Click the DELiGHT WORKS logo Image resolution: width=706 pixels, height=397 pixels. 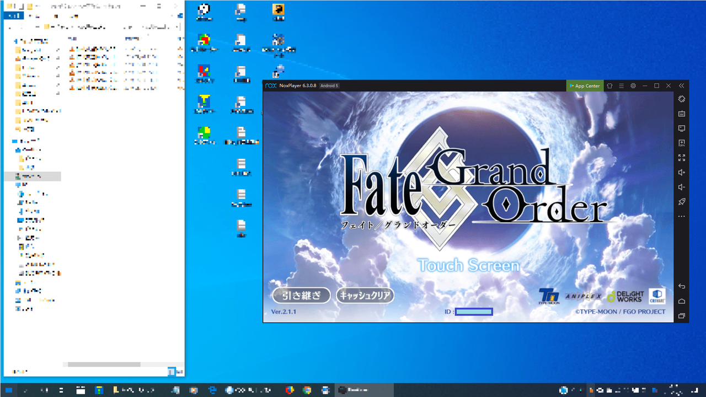(x=625, y=296)
